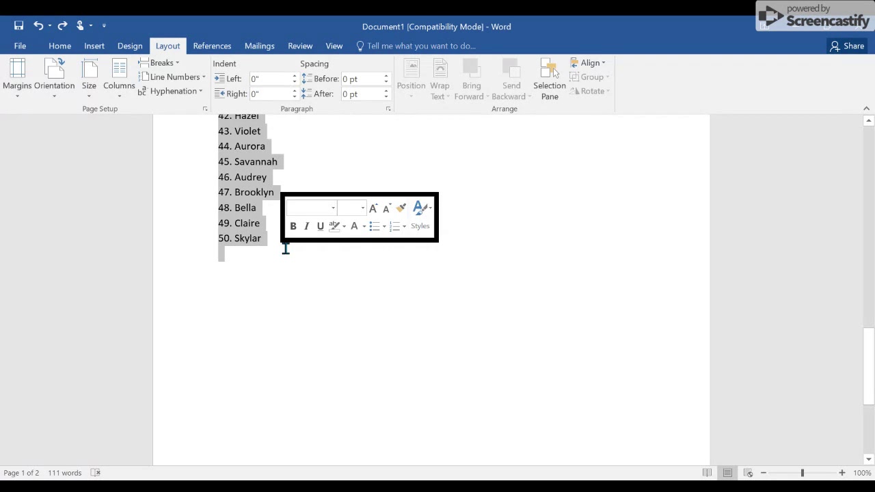Open the font size box in mini toolbar
Viewport: 875px width, 492px height.
(x=353, y=208)
